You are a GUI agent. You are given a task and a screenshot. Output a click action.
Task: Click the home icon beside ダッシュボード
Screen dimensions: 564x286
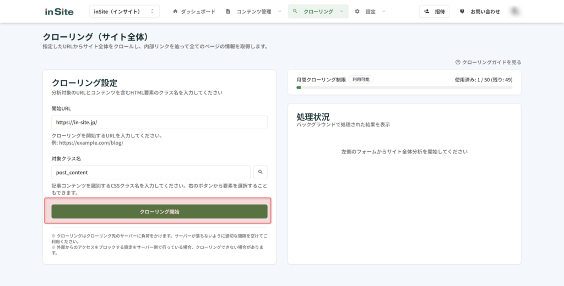[175, 12]
